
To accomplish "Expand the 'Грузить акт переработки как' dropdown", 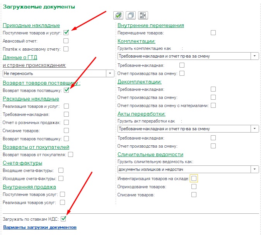I will pyautogui.click(x=254, y=128).
